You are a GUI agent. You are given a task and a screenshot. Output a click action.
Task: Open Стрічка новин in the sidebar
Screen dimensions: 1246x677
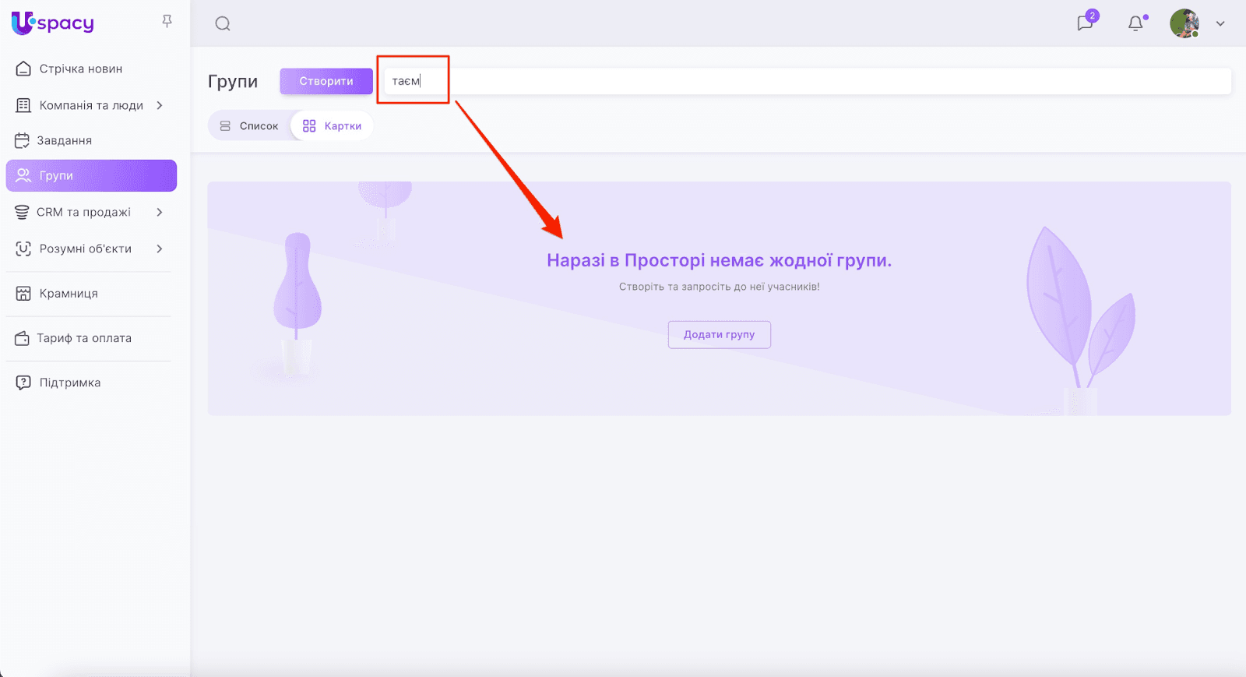pyautogui.click(x=81, y=69)
